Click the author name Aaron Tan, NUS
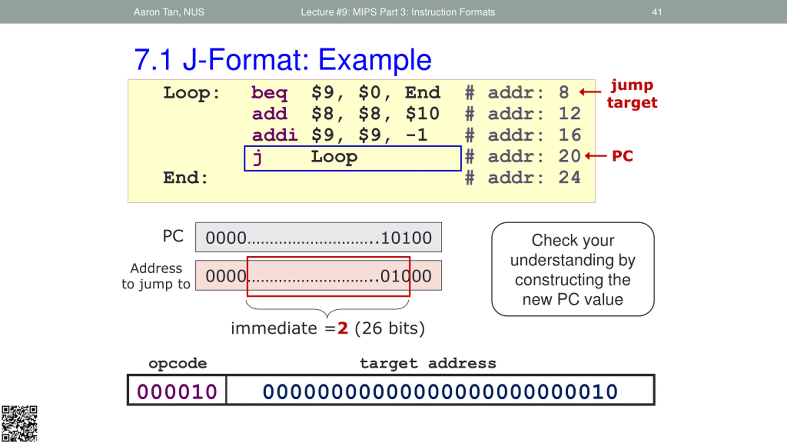 (169, 12)
